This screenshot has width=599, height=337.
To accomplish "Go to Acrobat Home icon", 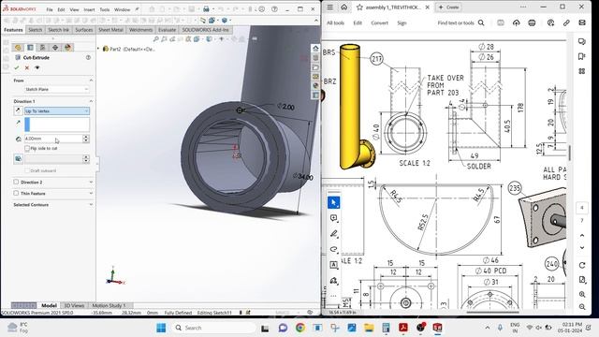I will tap(343, 7).
